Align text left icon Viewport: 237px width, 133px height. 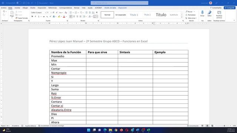click(x=71, y=17)
